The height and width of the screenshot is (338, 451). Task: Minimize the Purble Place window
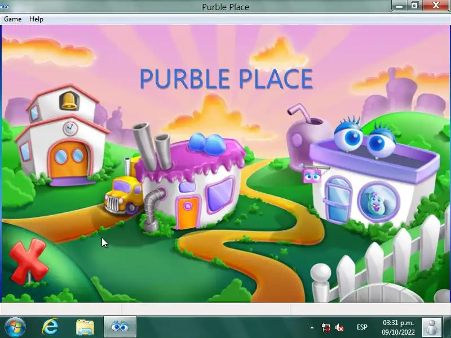pos(399,6)
